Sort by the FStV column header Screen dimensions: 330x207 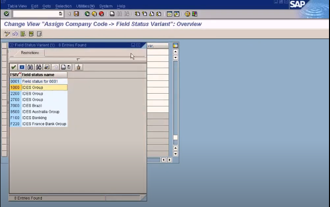(x=16, y=75)
